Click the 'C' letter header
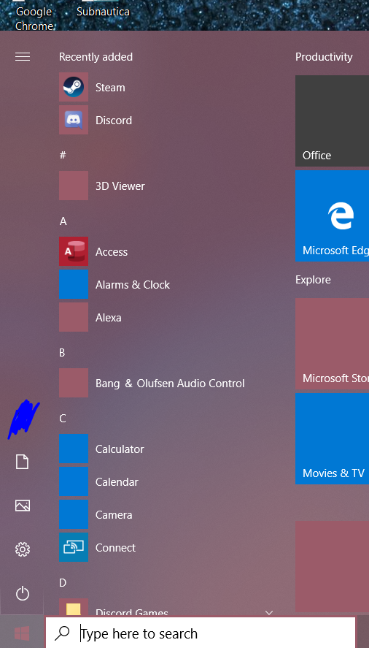Screen dimensions: 369x648 point(62,418)
